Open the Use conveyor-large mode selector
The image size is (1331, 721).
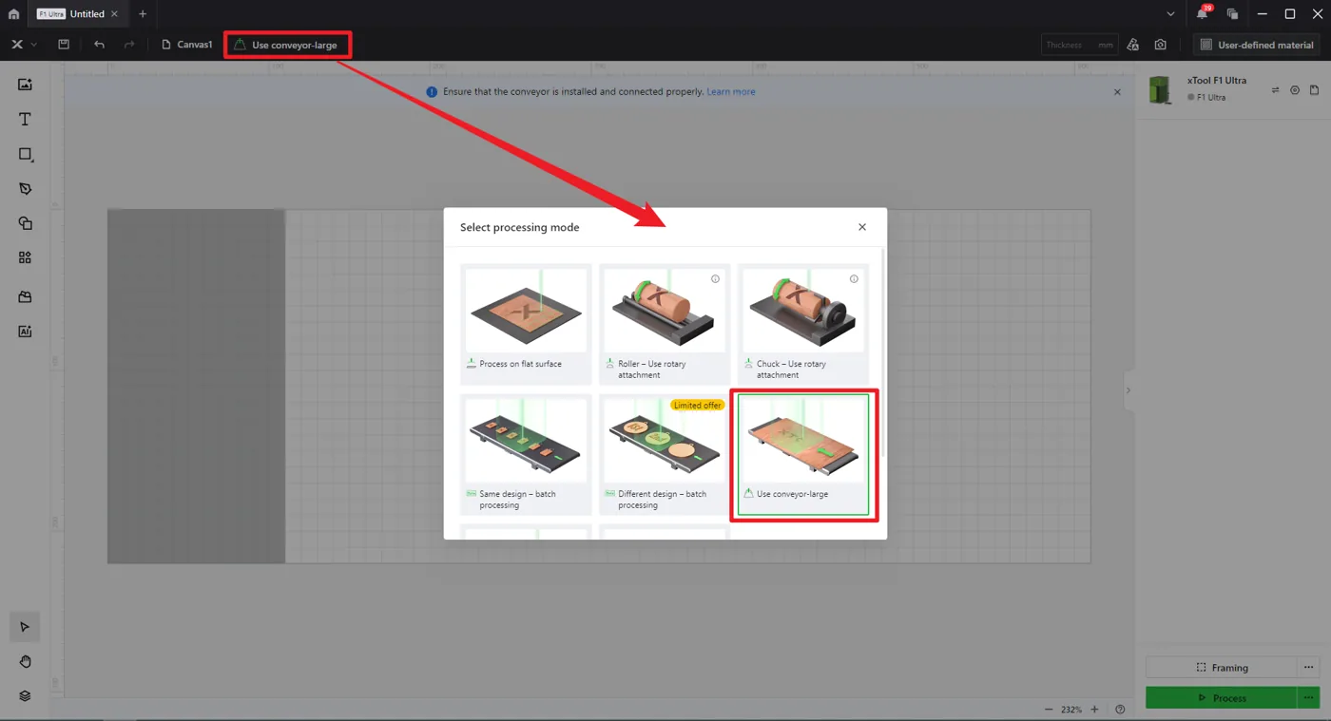click(287, 45)
